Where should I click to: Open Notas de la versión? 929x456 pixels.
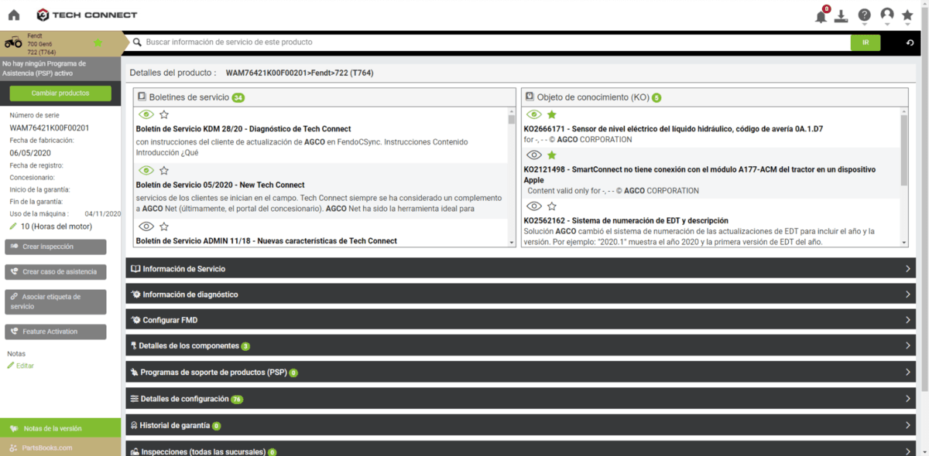[60, 428]
